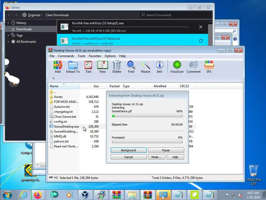Open the Commands menu
The height and width of the screenshot is (200, 266).
(x=66, y=56)
